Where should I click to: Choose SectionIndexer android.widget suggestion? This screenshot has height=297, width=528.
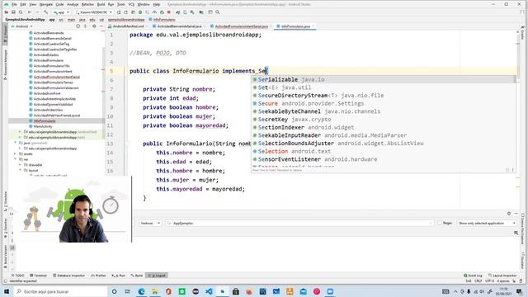point(383,127)
